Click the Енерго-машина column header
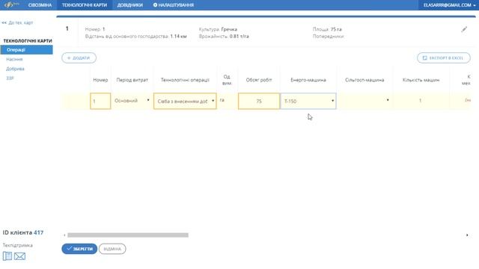Screen dimensions: 479x269 [308, 80]
